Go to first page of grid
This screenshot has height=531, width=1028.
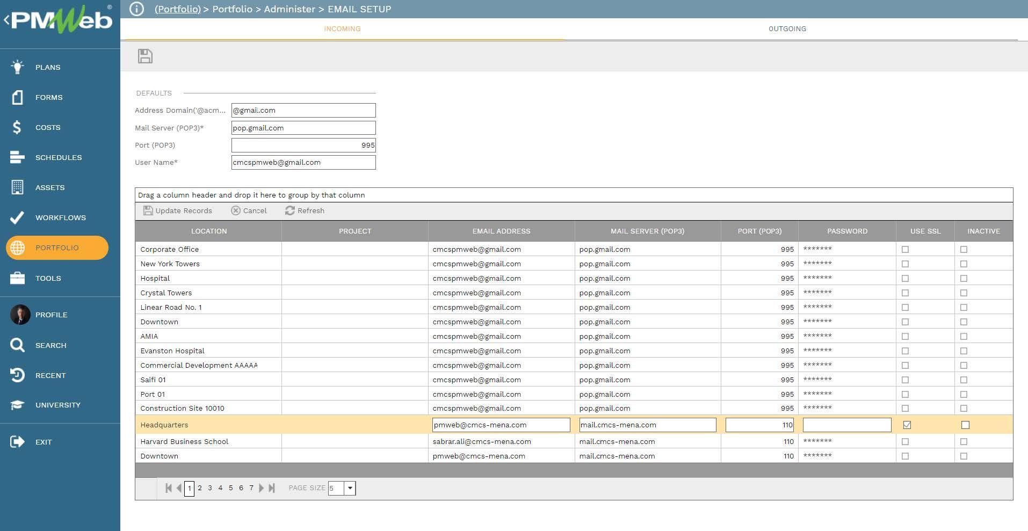tap(169, 488)
